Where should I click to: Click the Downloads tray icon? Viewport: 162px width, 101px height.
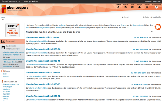tap(3, 41)
